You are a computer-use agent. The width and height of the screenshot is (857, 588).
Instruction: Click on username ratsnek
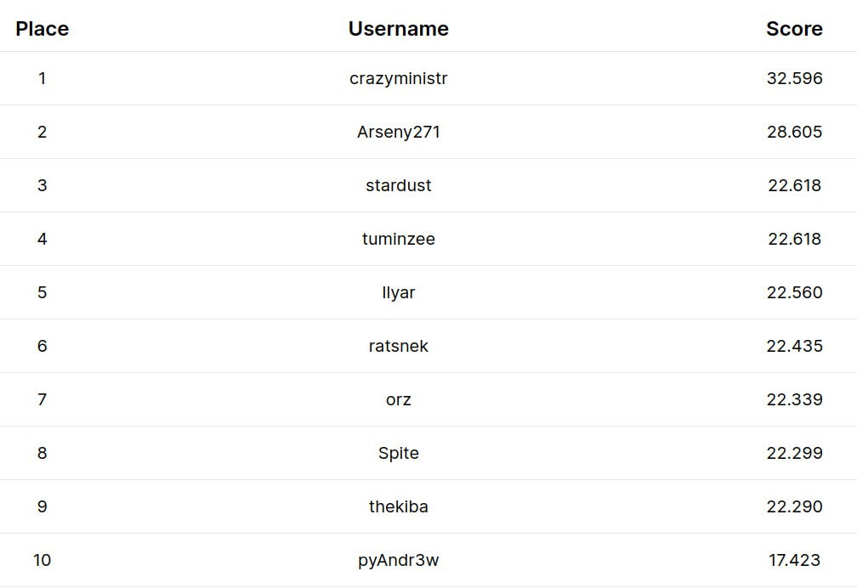click(398, 346)
